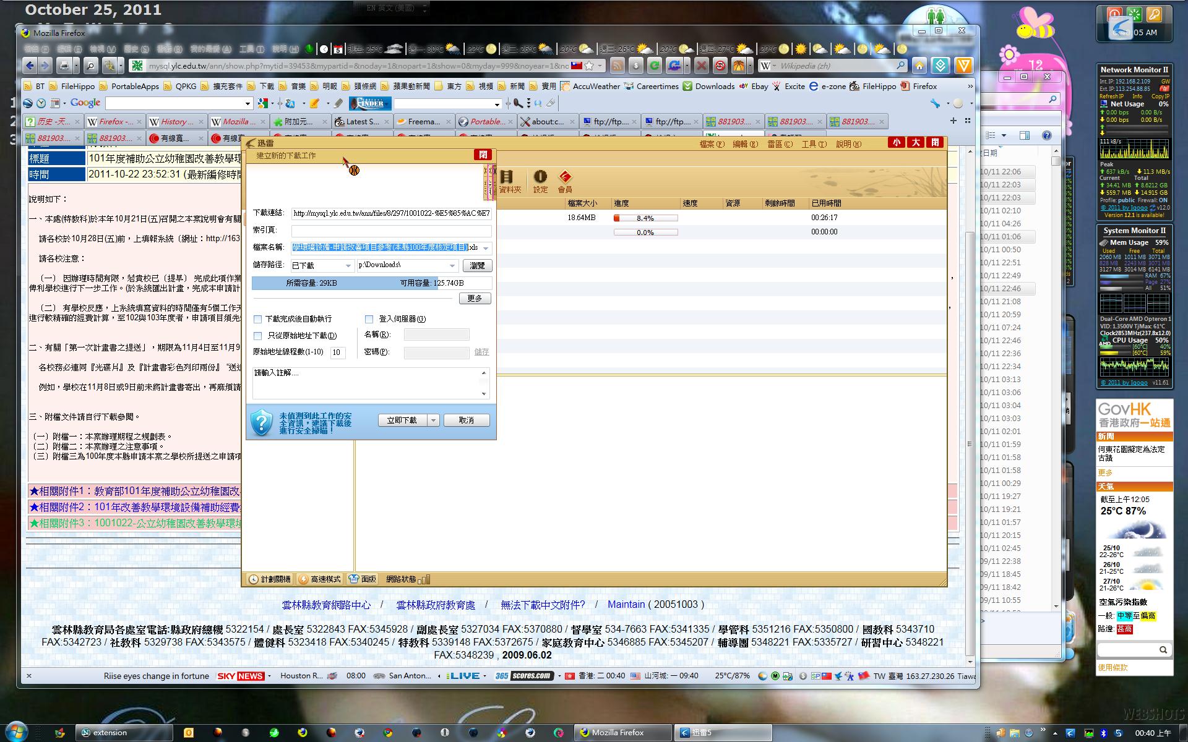Open the Settings (設定) icon in Xunlei toolbar
This screenshot has width=1188, height=742.
coord(540,181)
